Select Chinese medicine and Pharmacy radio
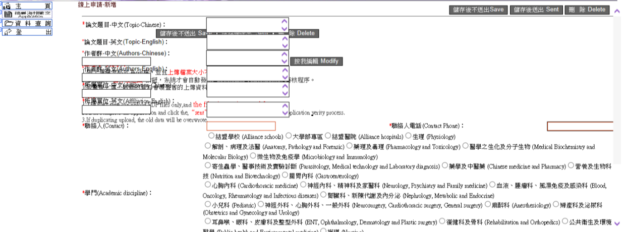624x232 pixels. click(445, 165)
